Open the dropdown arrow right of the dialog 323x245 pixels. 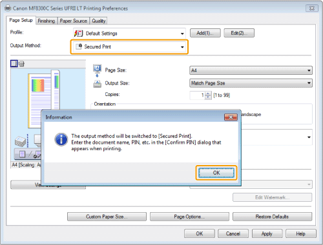click(x=309, y=137)
